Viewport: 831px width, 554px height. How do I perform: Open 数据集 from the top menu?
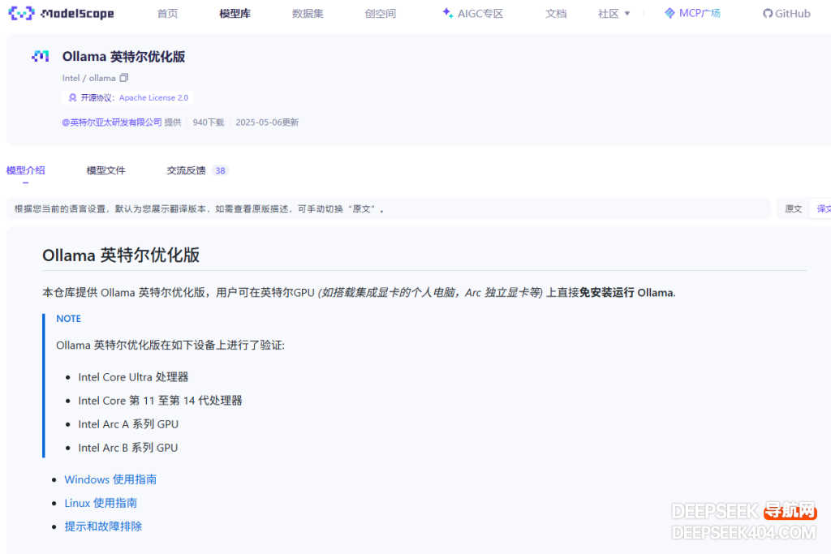(x=308, y=13)
